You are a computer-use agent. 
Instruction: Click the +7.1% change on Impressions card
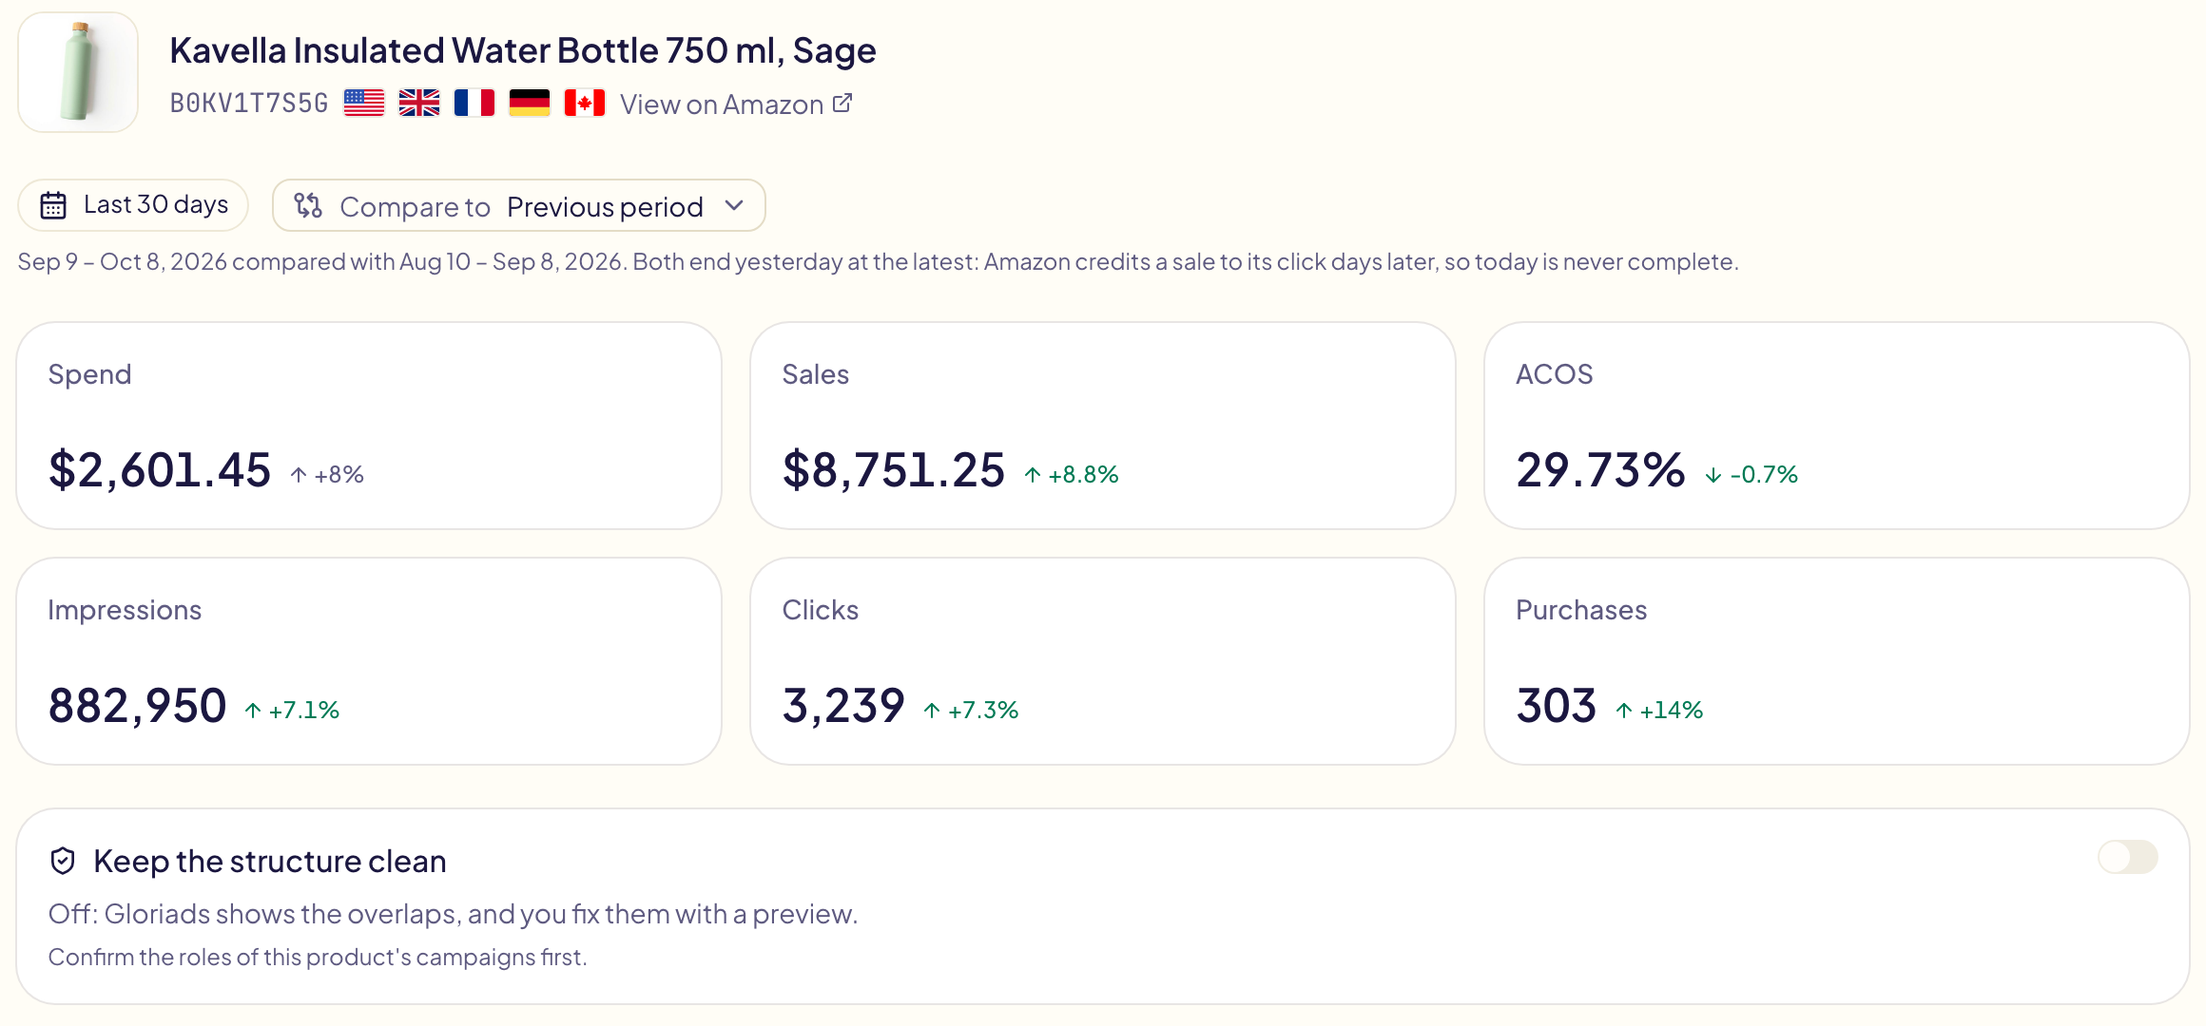tap(292, 710)
